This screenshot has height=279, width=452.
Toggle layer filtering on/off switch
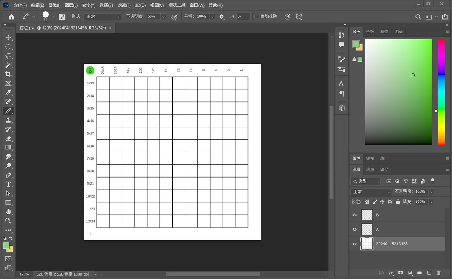(432, 181)
